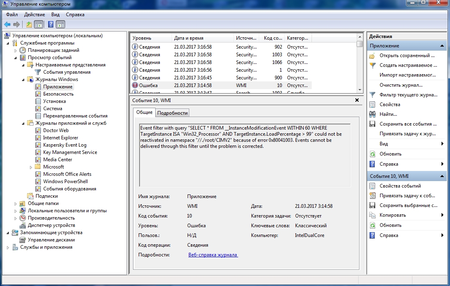450x286 pixels.
Task: Click the Открыть сохраненный folder icon
Action: coord(372,56)
